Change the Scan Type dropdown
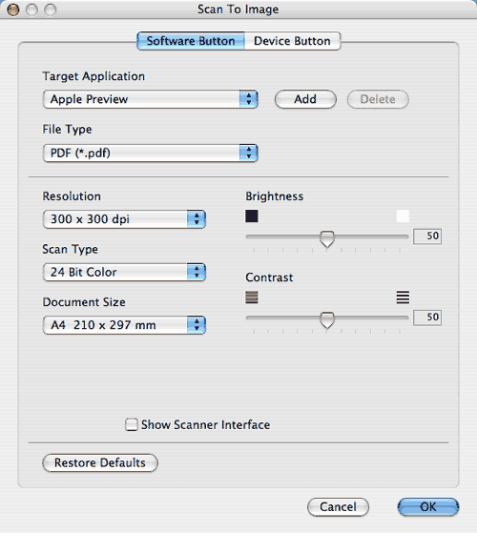This screenshot has width=477, height=533. coord(124,272)
